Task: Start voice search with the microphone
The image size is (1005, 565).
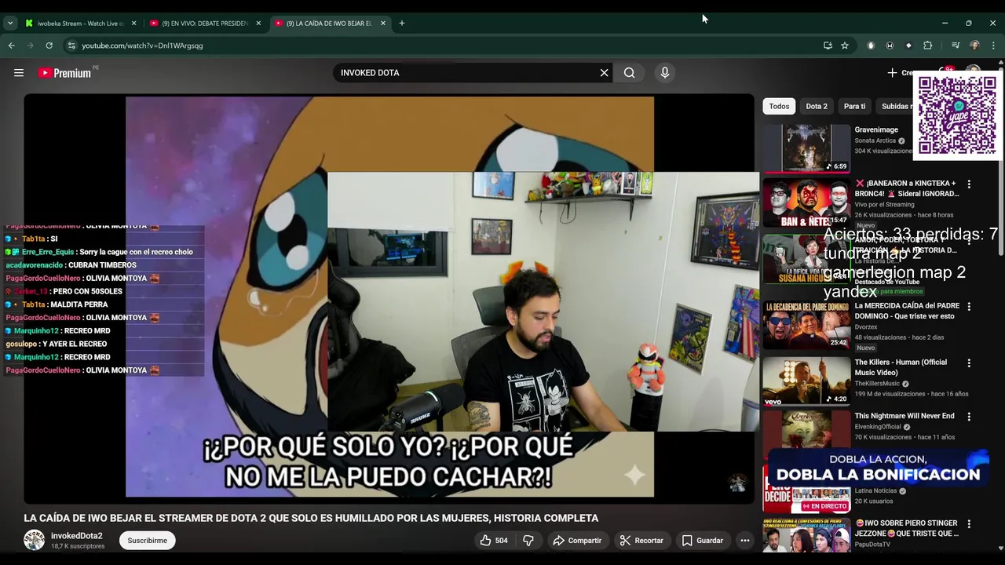Action: (x=665, y=73)
